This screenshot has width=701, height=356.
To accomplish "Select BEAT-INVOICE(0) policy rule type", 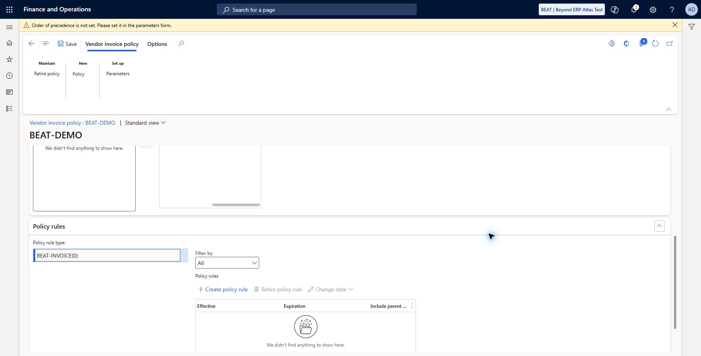I will (x=107, y=255).
